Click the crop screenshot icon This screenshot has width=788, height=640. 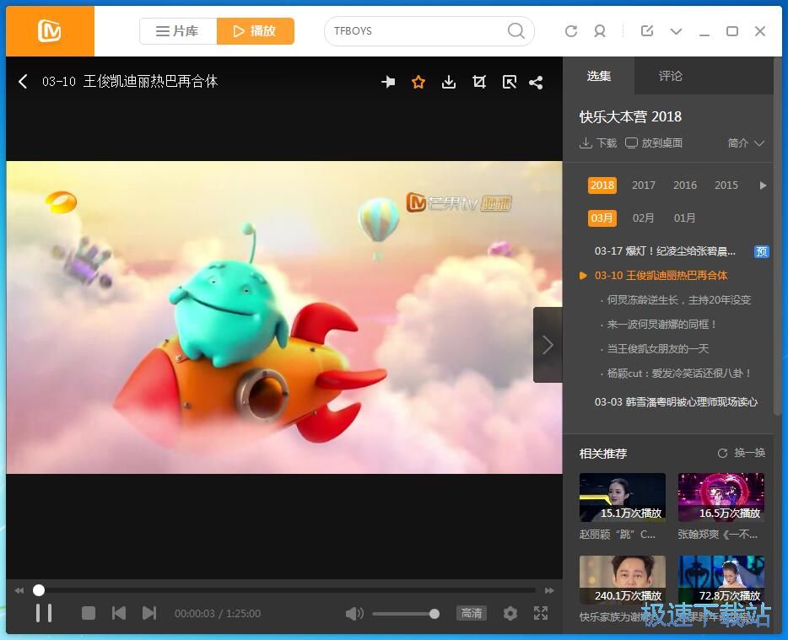click(479, 82)
